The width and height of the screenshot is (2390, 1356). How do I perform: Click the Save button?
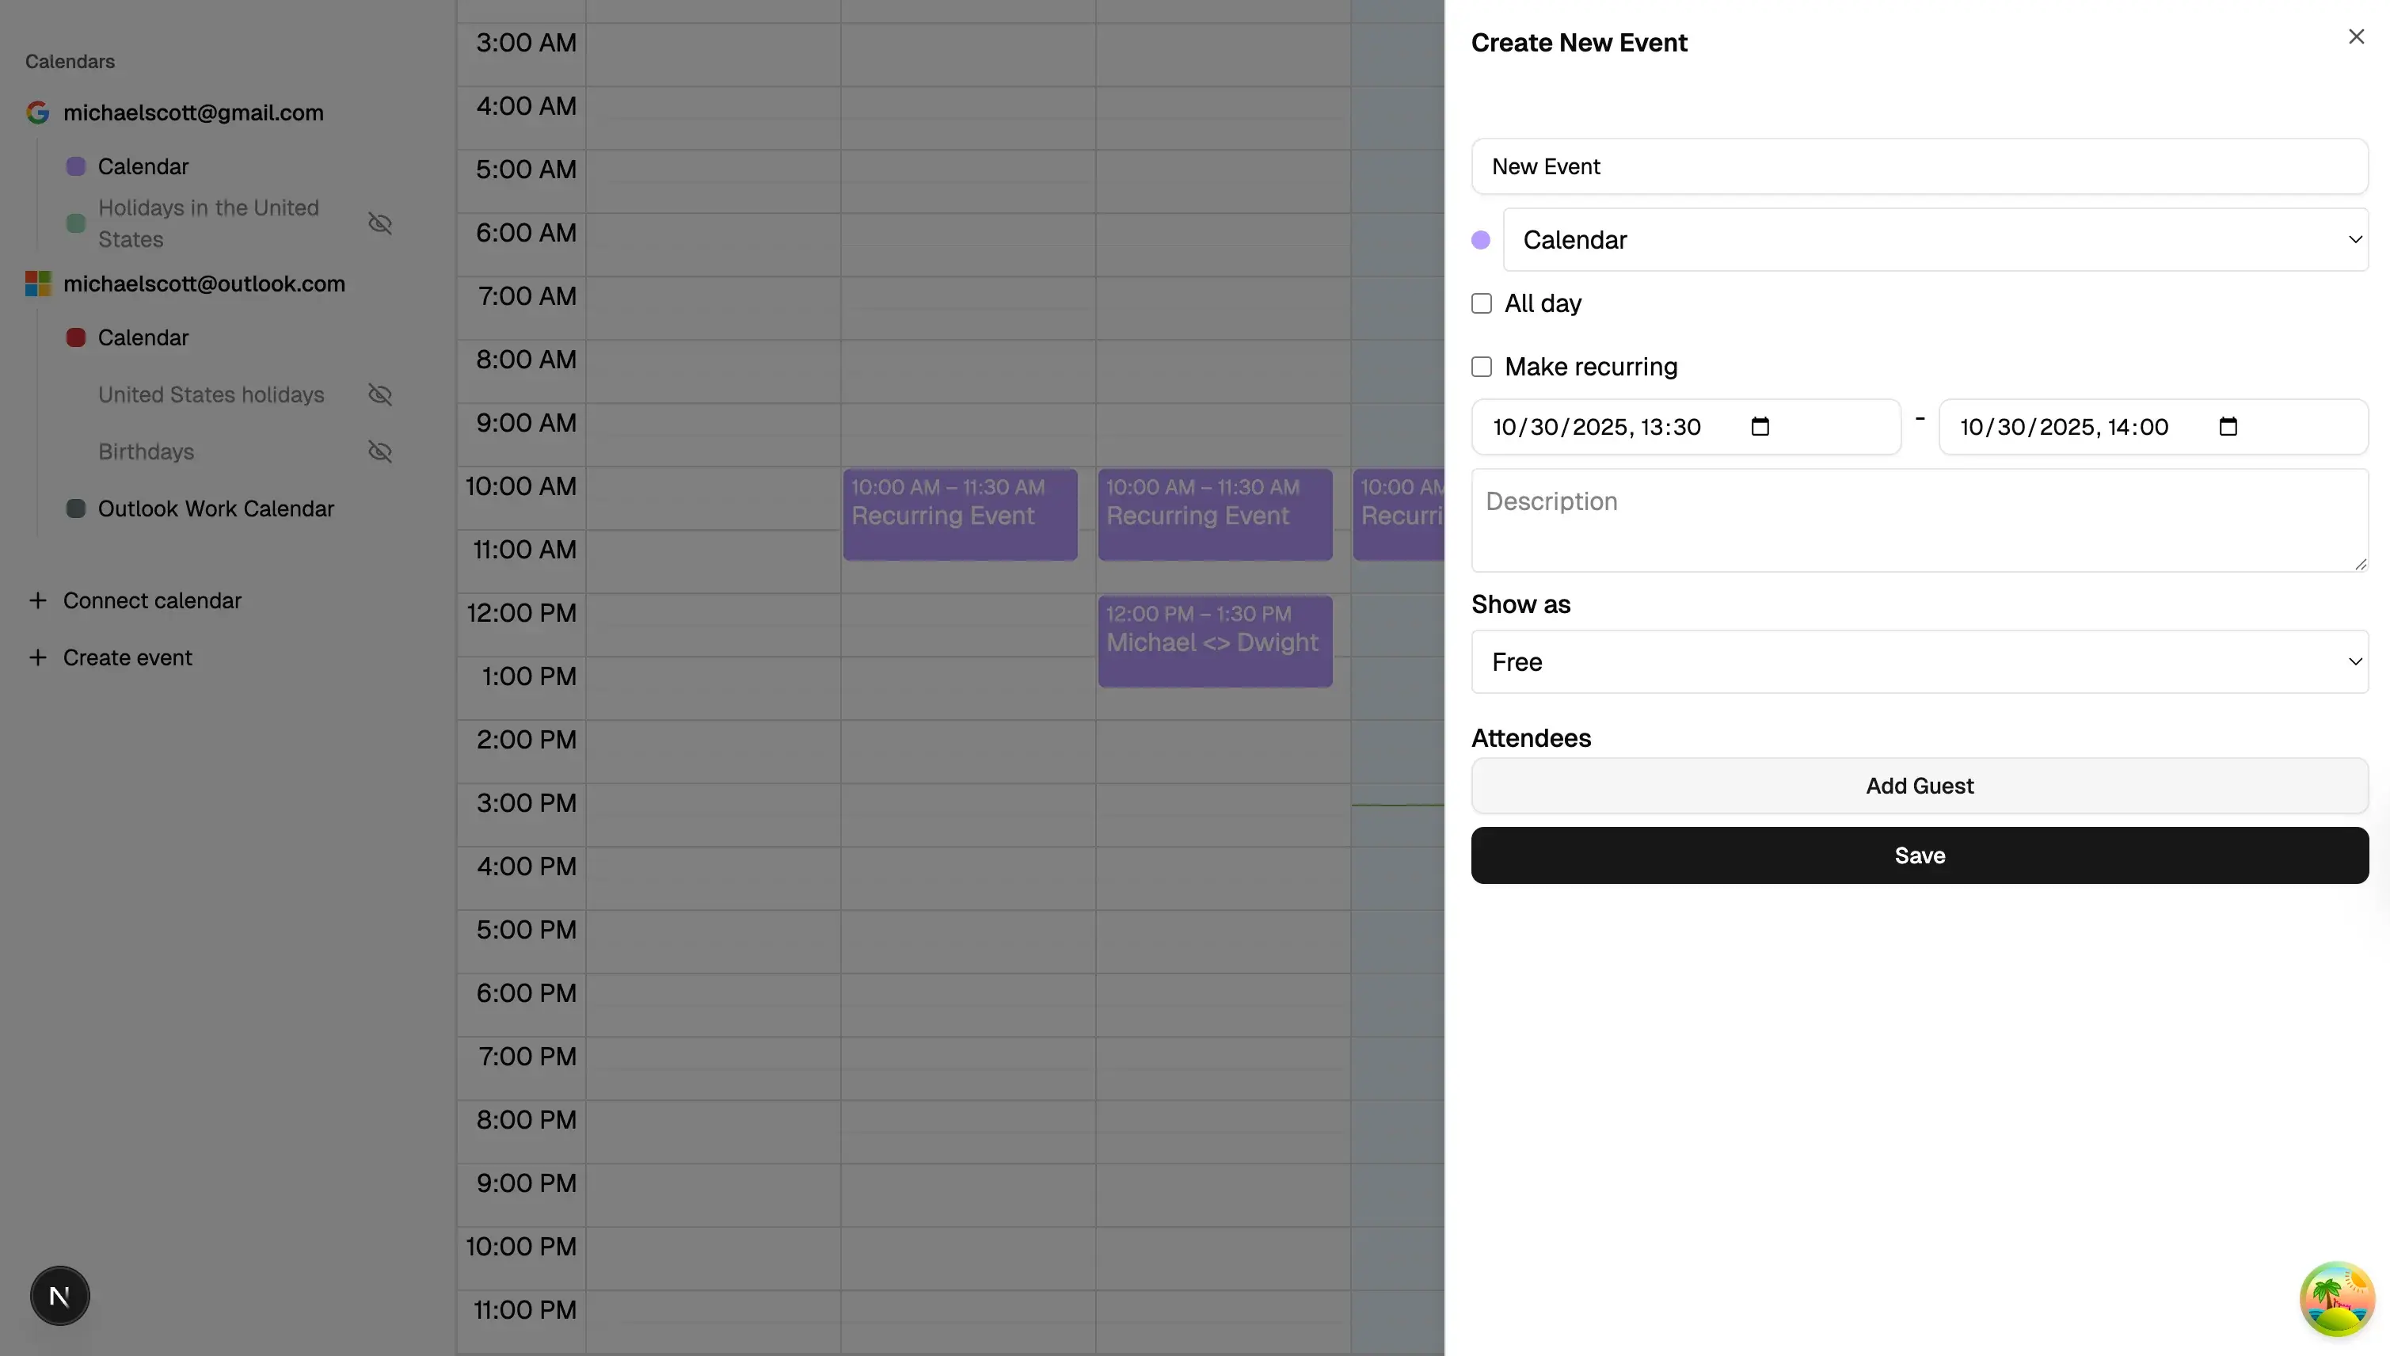(1919, 855)
